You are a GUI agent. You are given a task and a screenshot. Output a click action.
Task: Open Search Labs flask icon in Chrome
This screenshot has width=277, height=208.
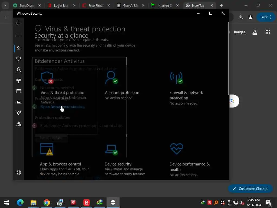(x=255, y=32)
